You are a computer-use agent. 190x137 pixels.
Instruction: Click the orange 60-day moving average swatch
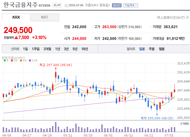[x=21, y=60]
